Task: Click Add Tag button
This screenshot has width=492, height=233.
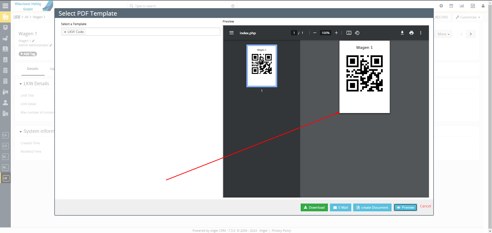Action: (28, 54)
